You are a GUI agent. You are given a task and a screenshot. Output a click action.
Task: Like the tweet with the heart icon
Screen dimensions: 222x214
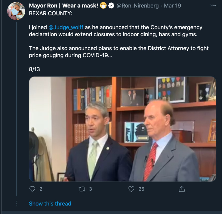click(x=132, y=189)
